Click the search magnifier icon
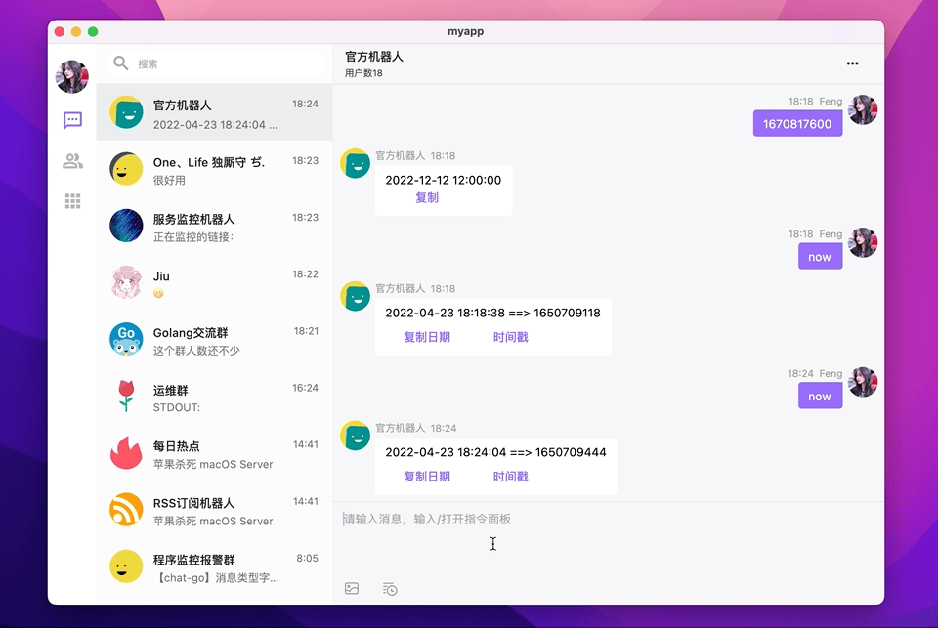Screen dimensions: 938x628 click(121, 63)
